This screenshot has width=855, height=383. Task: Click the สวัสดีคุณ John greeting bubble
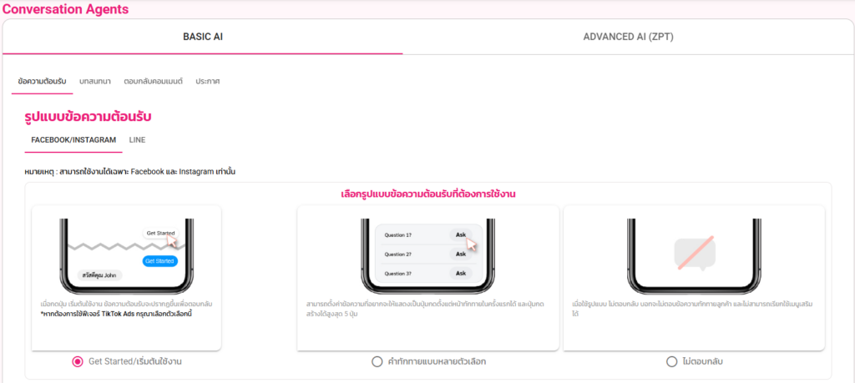(x=100, y=275)
